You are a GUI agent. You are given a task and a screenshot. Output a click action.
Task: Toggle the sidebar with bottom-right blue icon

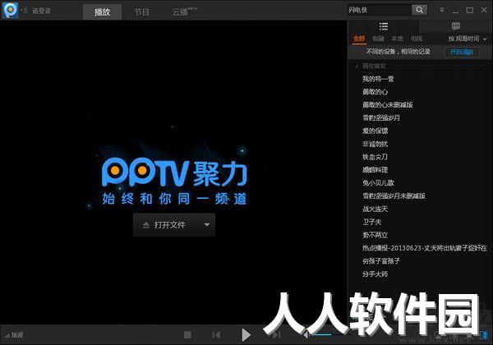point(484,335)
